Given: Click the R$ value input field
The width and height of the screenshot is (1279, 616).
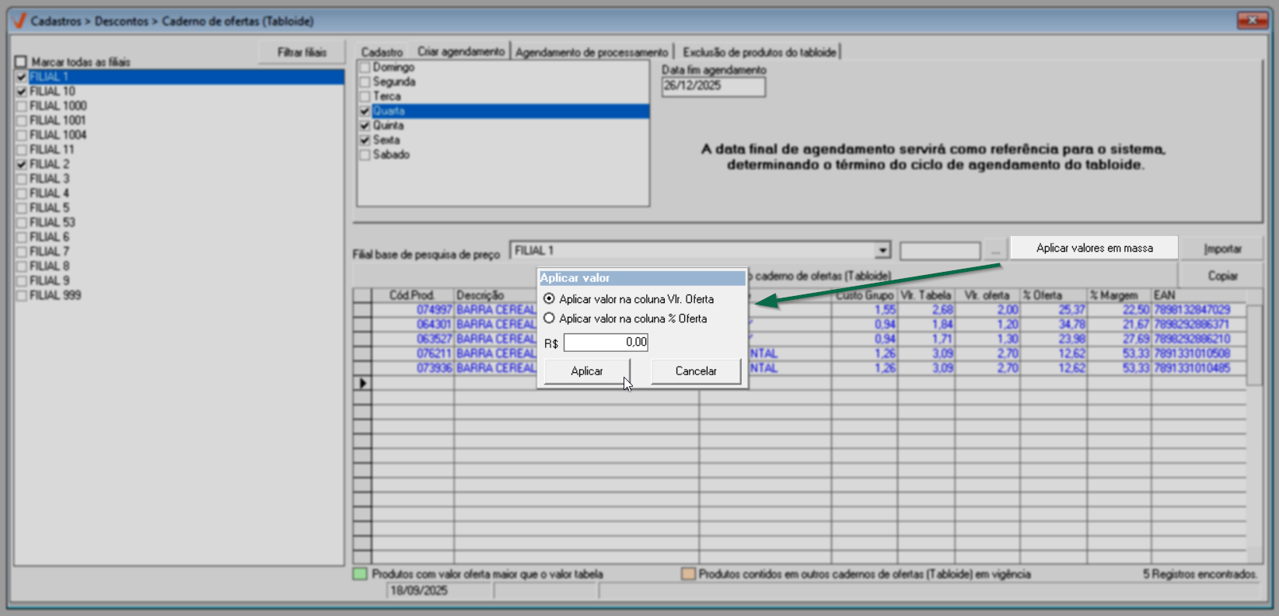Looking at the screenshot, I should point(606,343).
